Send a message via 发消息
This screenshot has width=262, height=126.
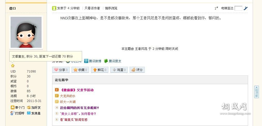click(x=34, y=113)
